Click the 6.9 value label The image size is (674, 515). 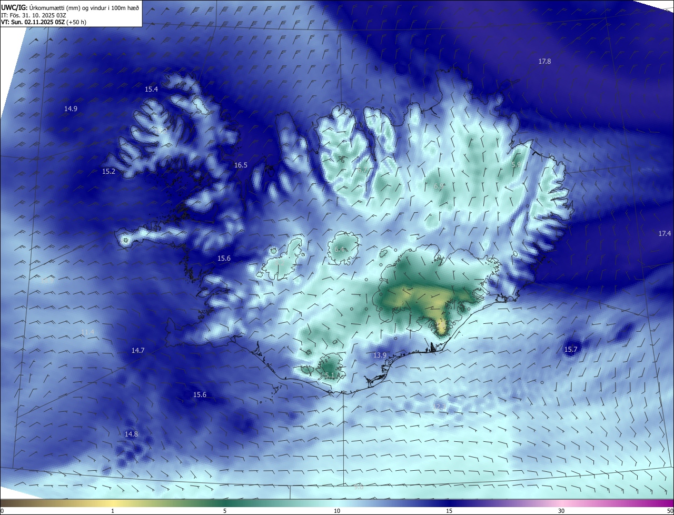tap(439, 186)
